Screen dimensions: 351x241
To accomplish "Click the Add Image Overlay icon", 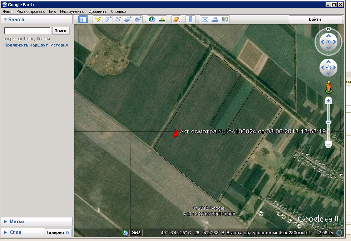I will (128, 19).
